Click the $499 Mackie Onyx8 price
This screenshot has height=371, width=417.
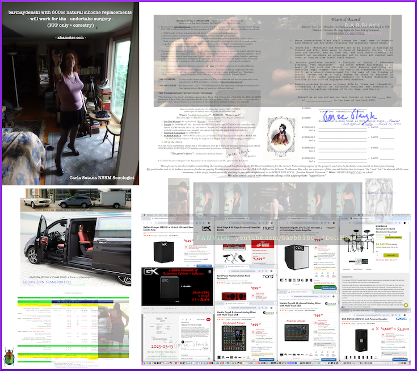(256, 324)
